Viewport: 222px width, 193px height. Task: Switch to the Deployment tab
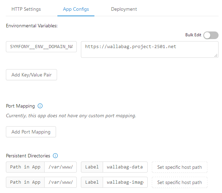coord(124,9)
